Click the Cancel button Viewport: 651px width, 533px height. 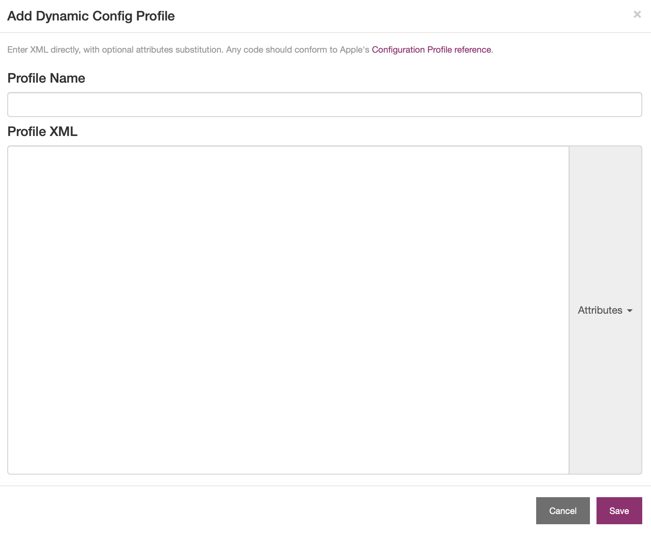[563, 511]
